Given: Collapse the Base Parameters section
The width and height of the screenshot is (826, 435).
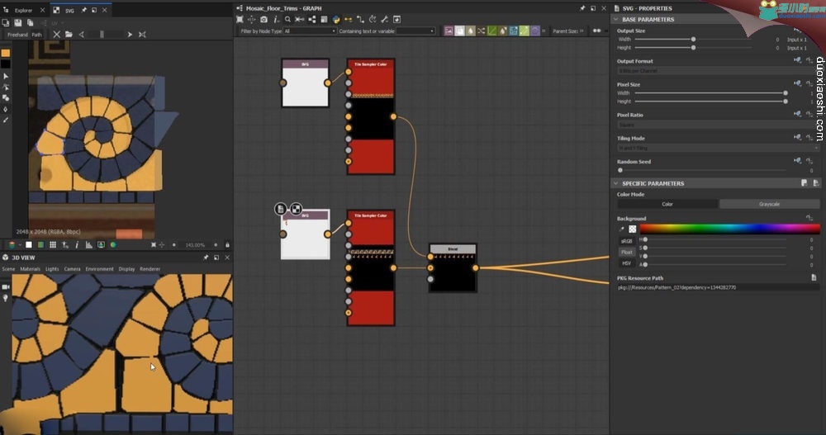Looking at the screenshot, I should click(x=616, y=20).
